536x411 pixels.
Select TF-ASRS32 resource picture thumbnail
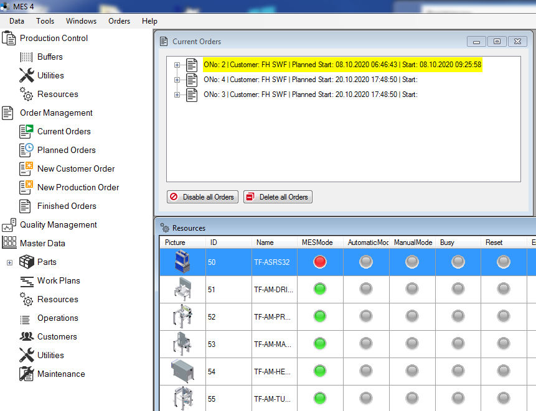[182, 262]
